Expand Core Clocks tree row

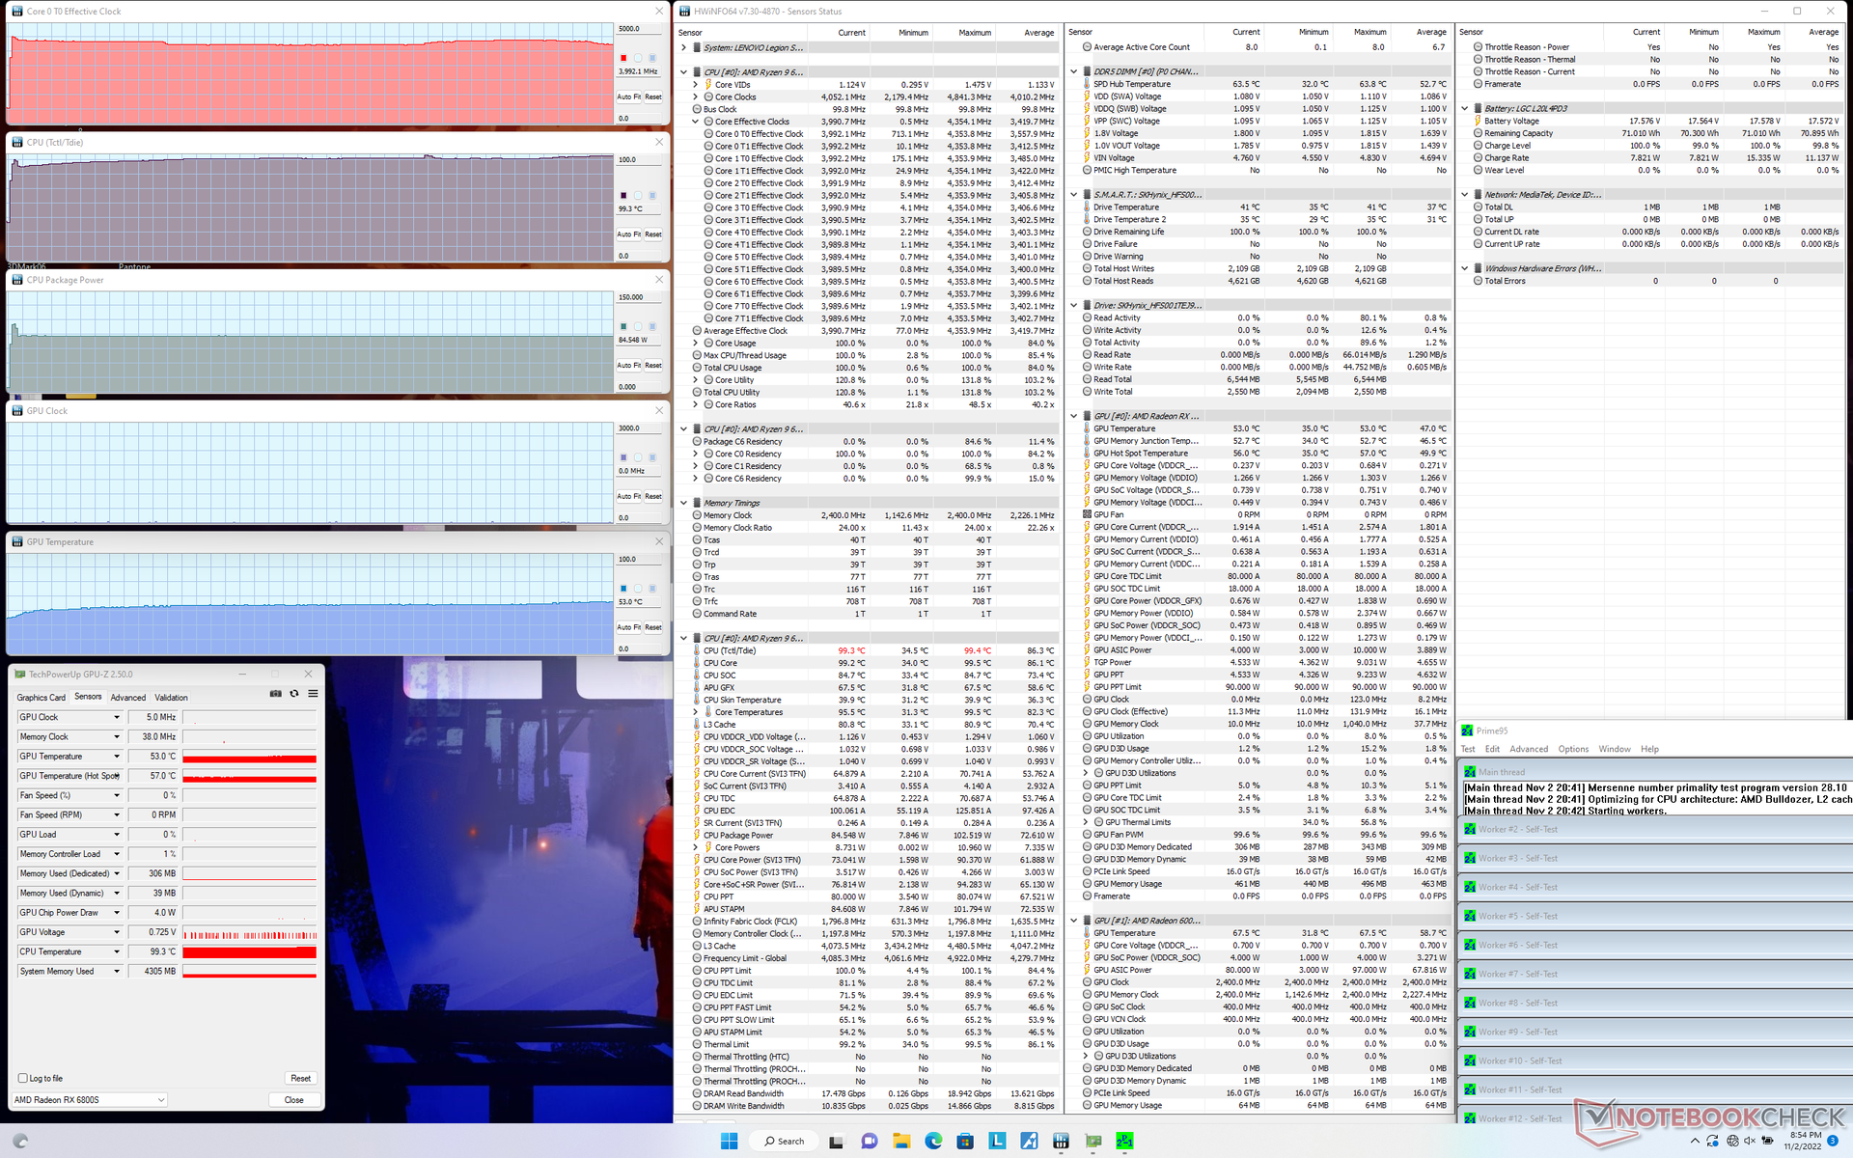(x=695, y=96)
